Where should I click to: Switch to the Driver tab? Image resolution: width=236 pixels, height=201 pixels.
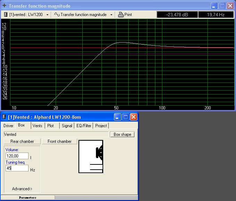point(9,125)
